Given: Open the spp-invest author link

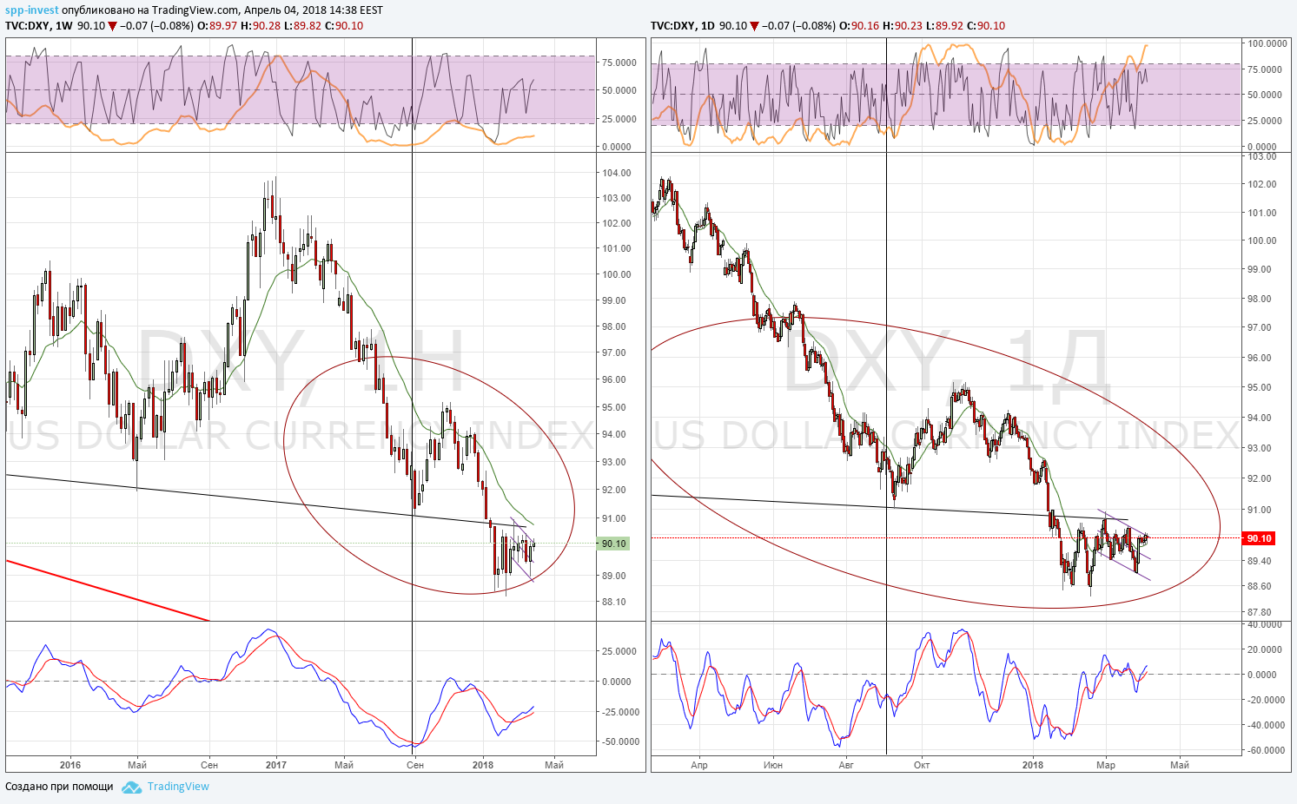Looking at the screenshot, I should tap(32, 10).
